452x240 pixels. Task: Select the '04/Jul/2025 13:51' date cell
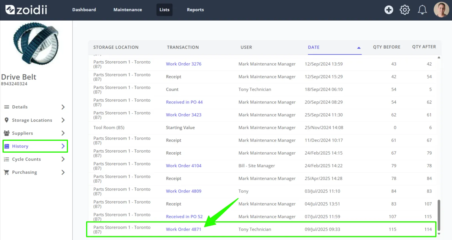pyautogui.click(x=322, y=204)
